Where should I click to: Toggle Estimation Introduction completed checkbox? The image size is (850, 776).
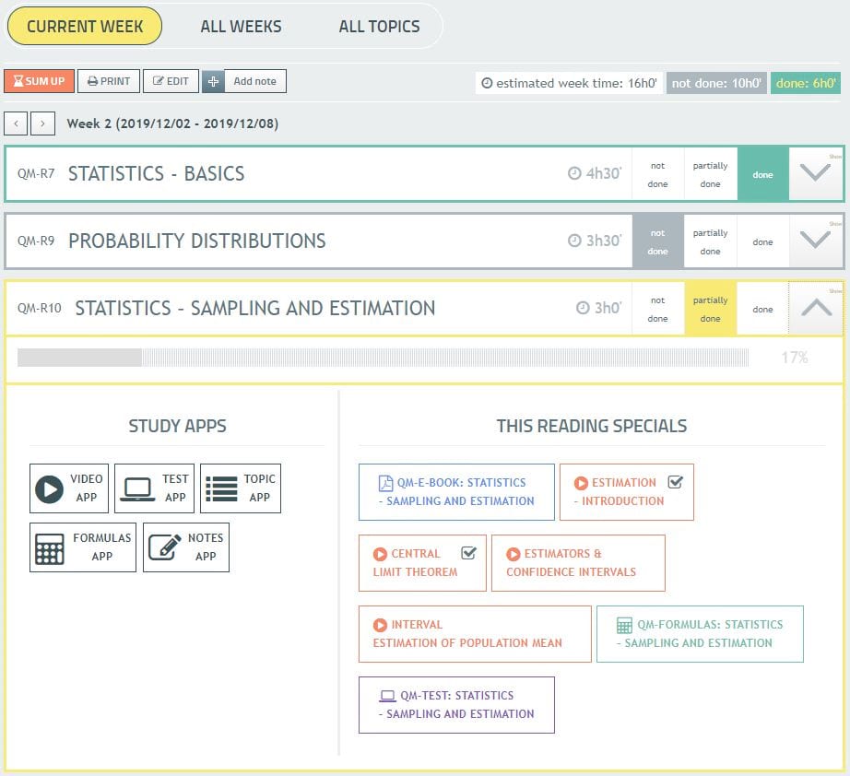click(675, 482)
